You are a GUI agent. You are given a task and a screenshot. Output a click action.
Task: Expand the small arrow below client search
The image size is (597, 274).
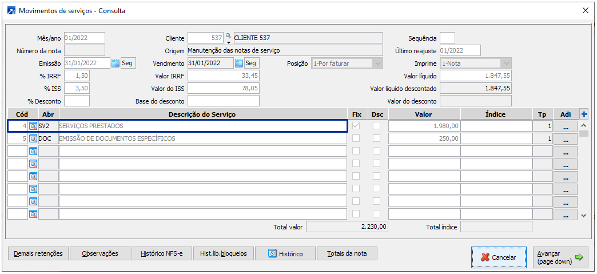pyautogui.click(x=228, y=42)
